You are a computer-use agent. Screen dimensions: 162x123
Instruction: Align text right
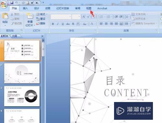pos(111,24)
